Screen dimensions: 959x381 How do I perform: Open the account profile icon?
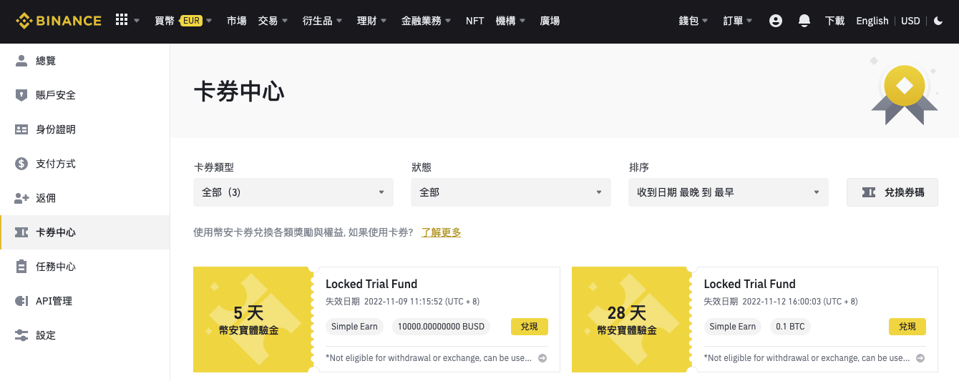coord(776,21)
